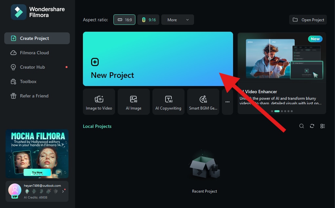Screen dimensions: 335x208
Task: Click the heyan7496@outlook.com account email
Action: pyautogui.click(x=42, y=186)
